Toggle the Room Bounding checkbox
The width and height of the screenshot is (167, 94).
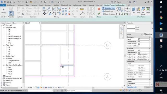tap(139, 44)
